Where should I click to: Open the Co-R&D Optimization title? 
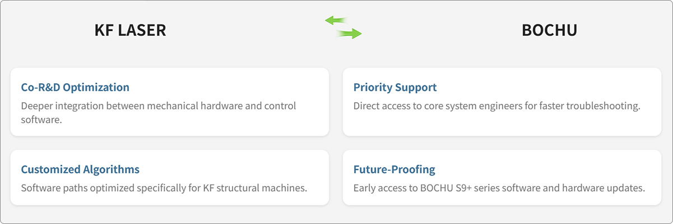[75, 88]
